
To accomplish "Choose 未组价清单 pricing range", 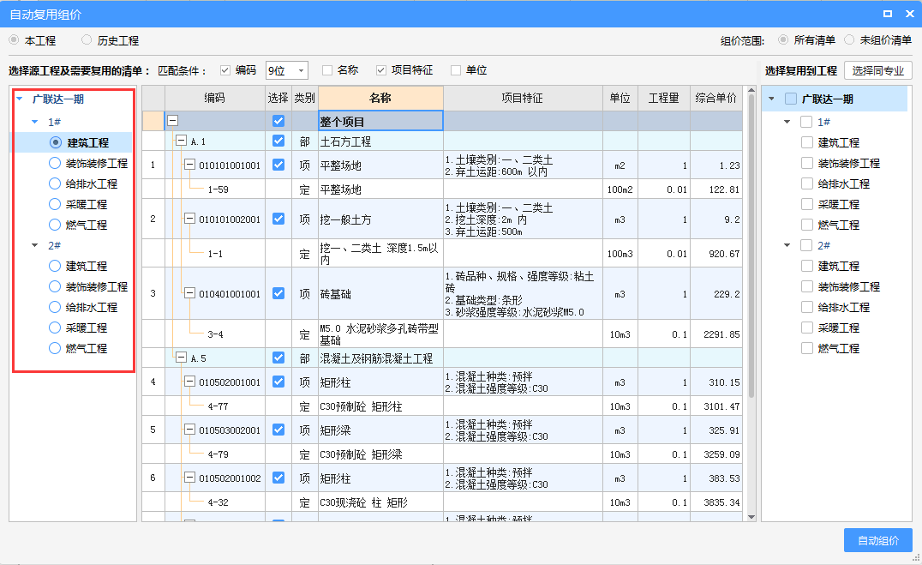I will click(x=849, y=39).
